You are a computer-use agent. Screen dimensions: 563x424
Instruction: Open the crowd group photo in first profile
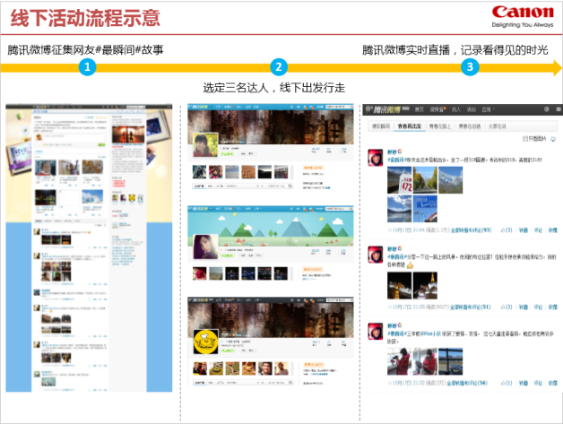tap(281, 172)
